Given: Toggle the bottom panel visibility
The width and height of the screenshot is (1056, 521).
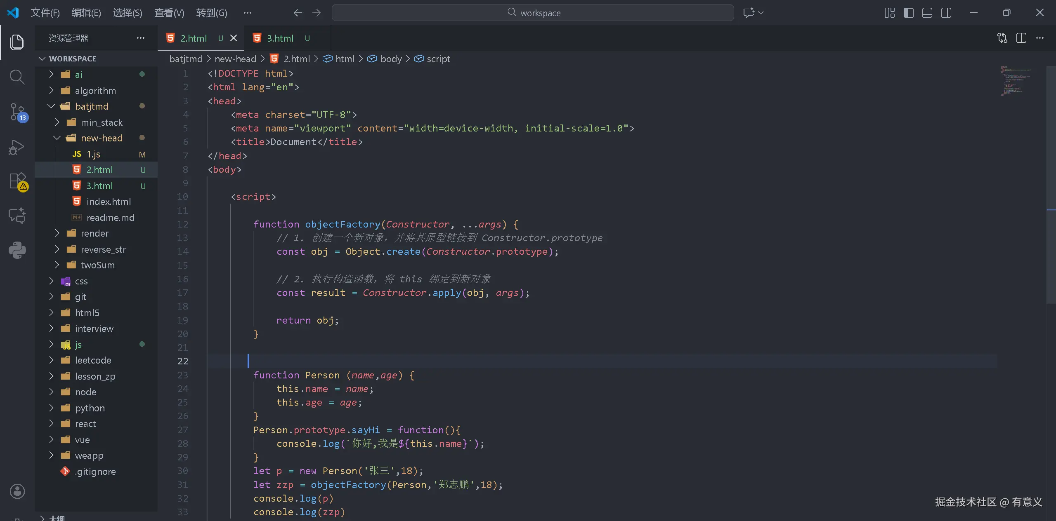Looking at the screenshot, I should point(927,12).
